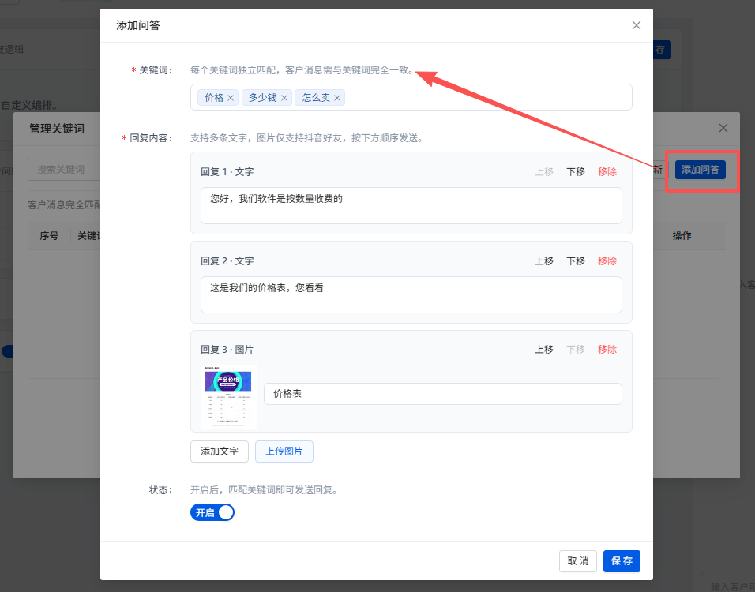This screenshot has height=592, width=755.
Task: Click the keyword tags input field
Action: [x=411, y=97]
